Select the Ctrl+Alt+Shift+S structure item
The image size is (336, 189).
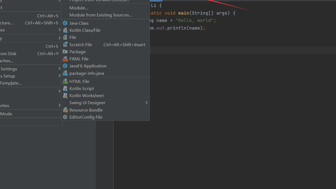pyautogui.click(x=31, y=23)
